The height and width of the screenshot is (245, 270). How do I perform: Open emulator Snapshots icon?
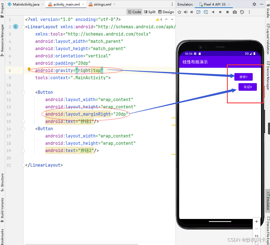click(242, 12)
